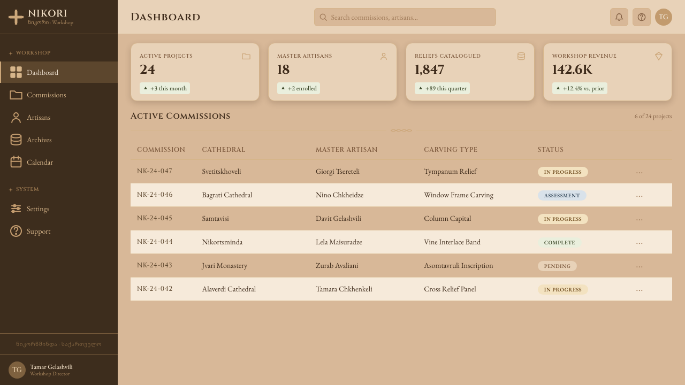Click the Calendar icon in sidebar
The image size is (685, 385).
click(x=16, y=162)
